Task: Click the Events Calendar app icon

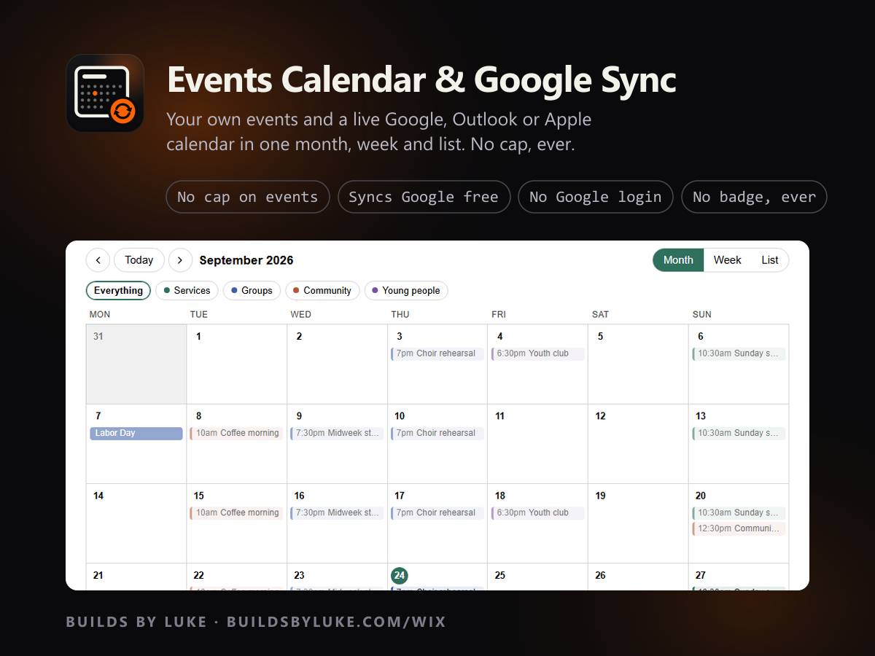Action: pos(105,93)
